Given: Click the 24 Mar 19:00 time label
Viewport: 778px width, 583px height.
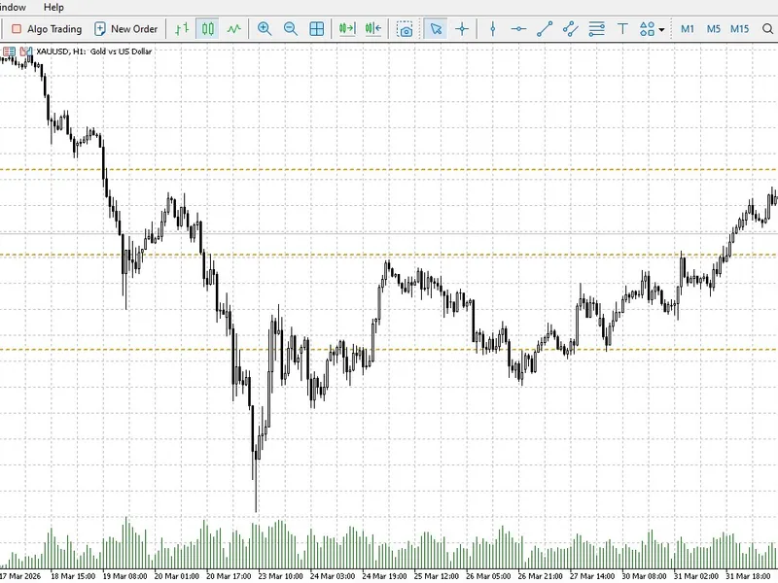Looking at the screenshot, I should point(384,576).
